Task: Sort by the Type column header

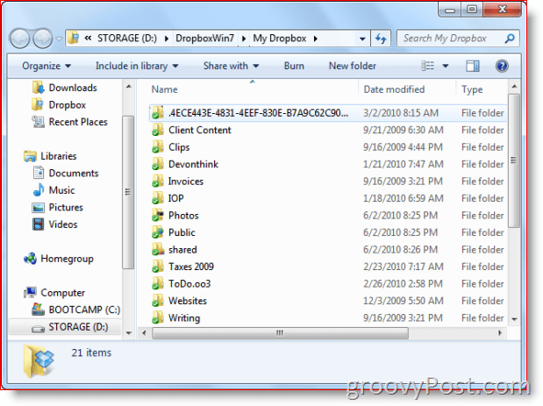Action: (x=472, y=89)
